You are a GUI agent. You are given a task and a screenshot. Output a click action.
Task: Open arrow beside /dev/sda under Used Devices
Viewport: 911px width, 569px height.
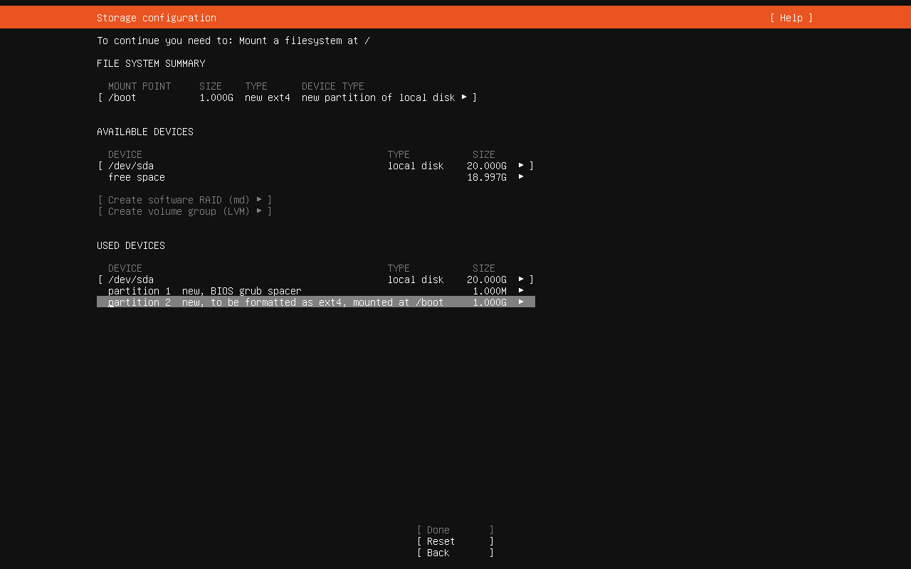coord(521,280)
